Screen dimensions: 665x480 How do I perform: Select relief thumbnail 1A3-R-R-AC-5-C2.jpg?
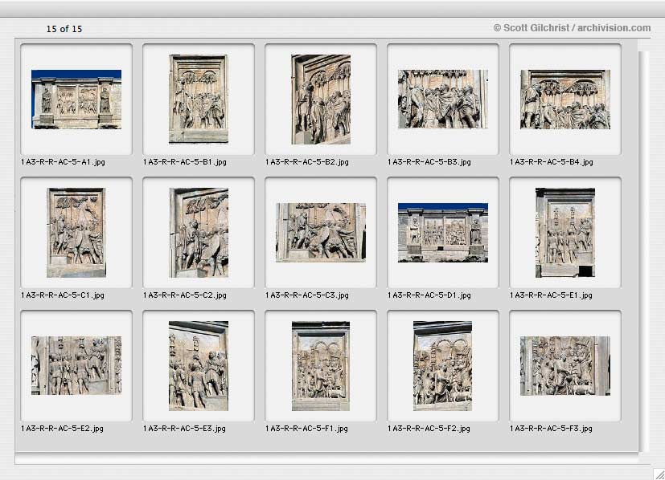tap(199, 233)
